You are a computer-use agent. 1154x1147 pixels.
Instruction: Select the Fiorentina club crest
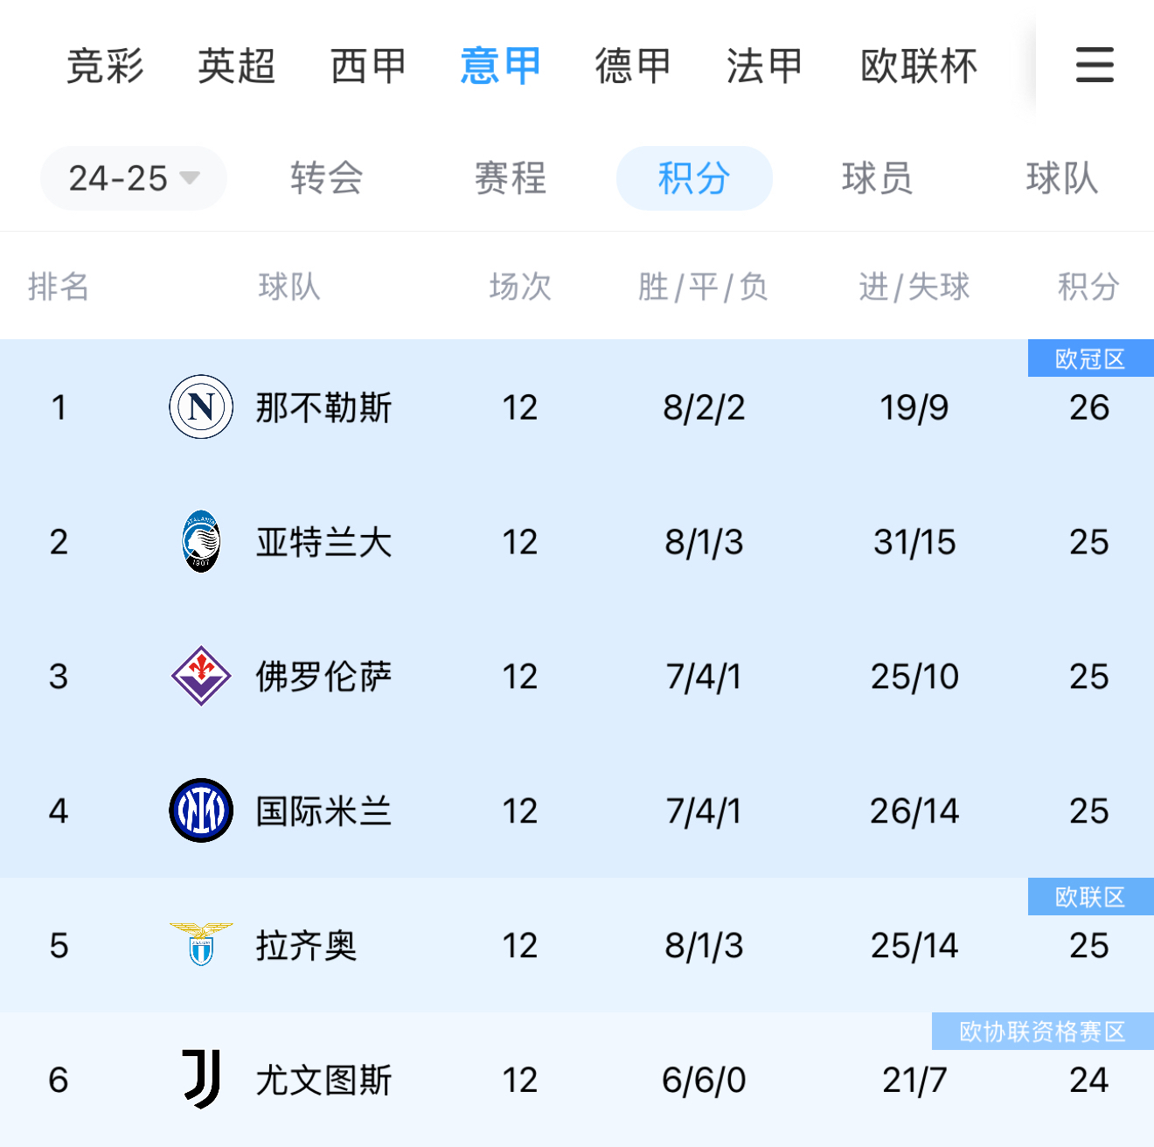click(x=199, y=676)
